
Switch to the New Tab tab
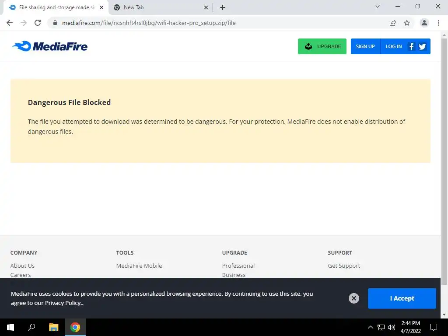(x=160, y=7)
